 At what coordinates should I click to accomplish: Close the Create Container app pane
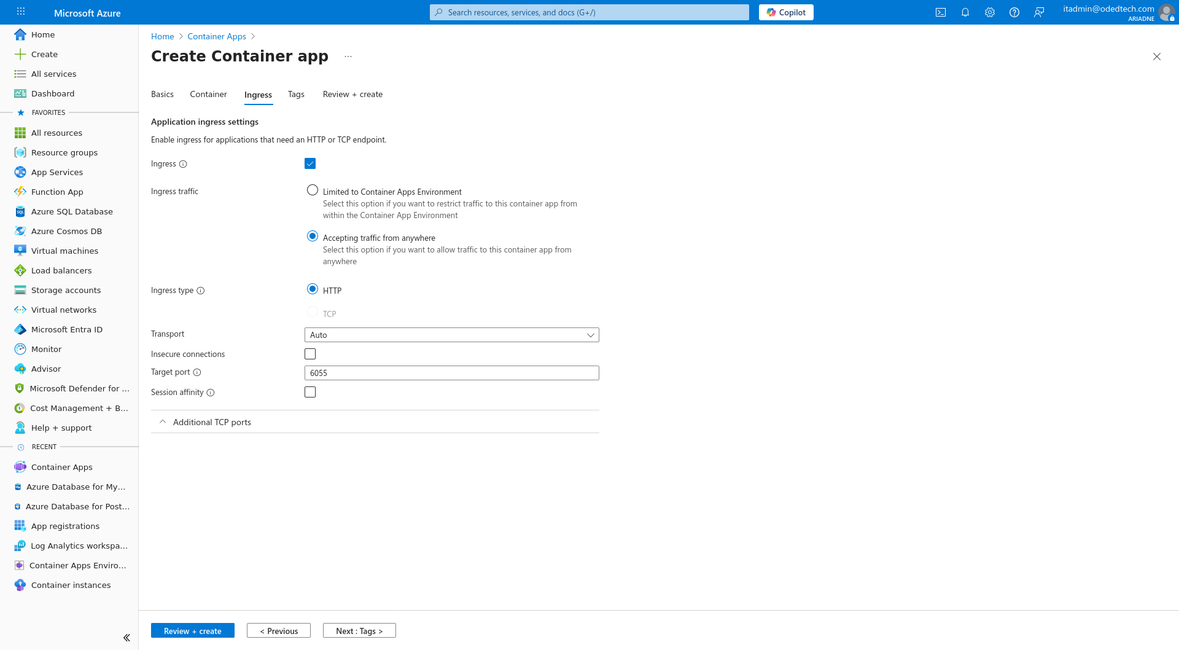1157,57
